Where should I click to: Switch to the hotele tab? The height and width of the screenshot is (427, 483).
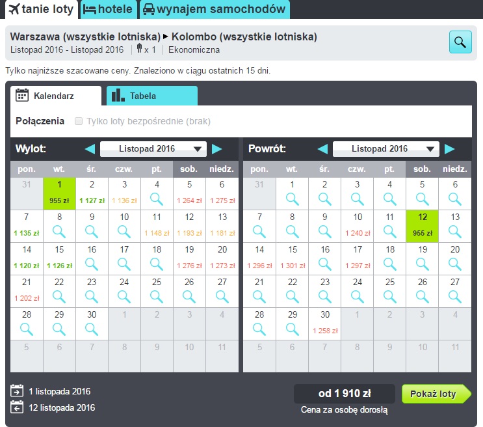click(108, 9)
